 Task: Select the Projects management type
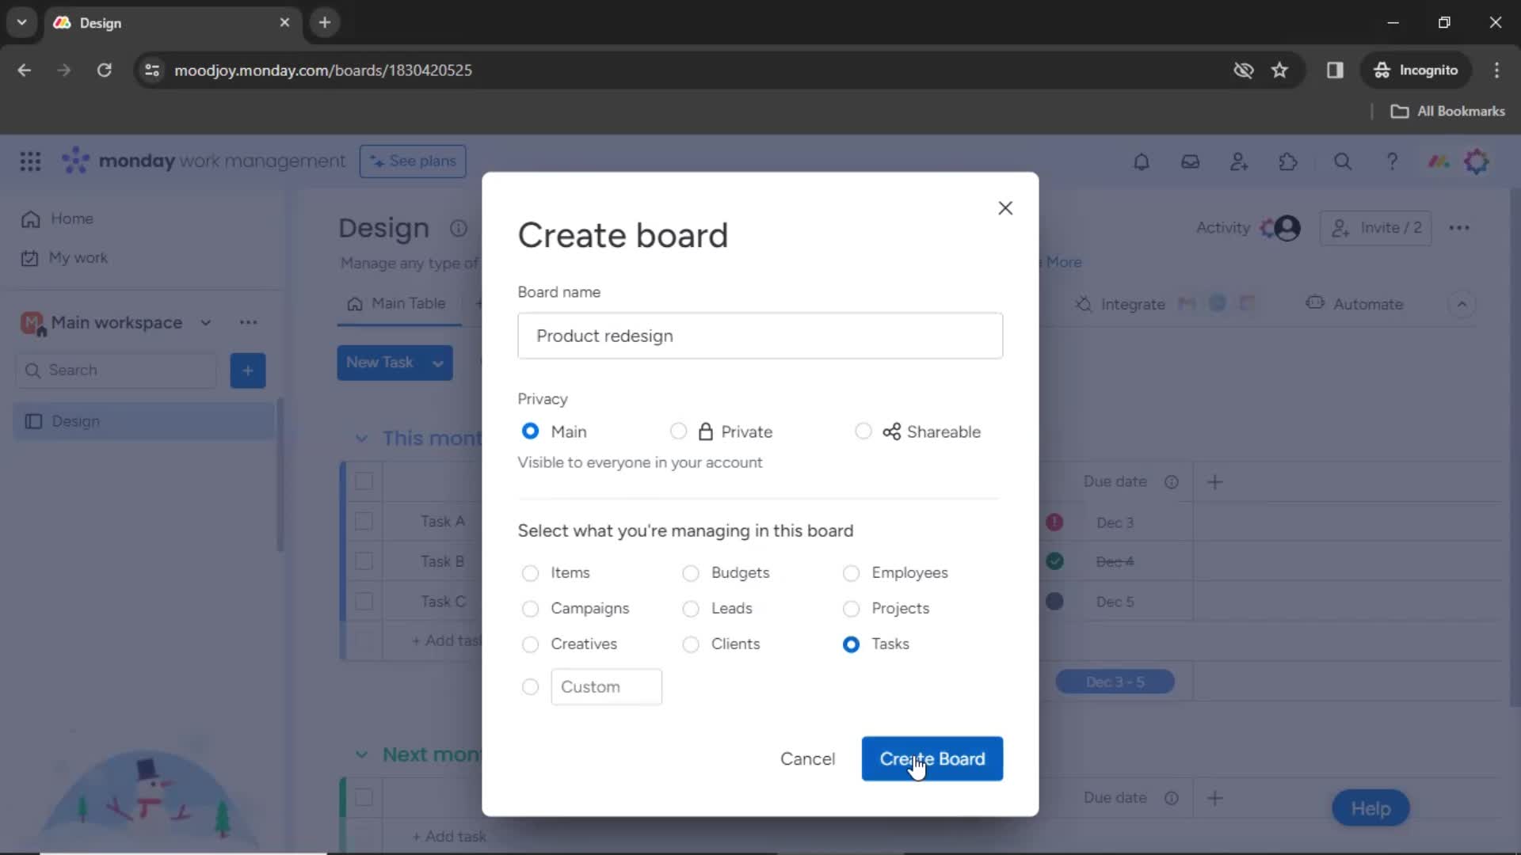pyautogui.click(x=852, y=607)
